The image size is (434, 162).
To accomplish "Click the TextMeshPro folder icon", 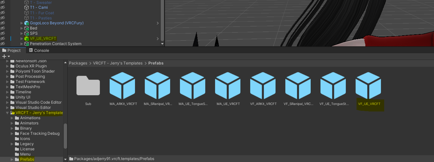I will [x=12, y=87].
